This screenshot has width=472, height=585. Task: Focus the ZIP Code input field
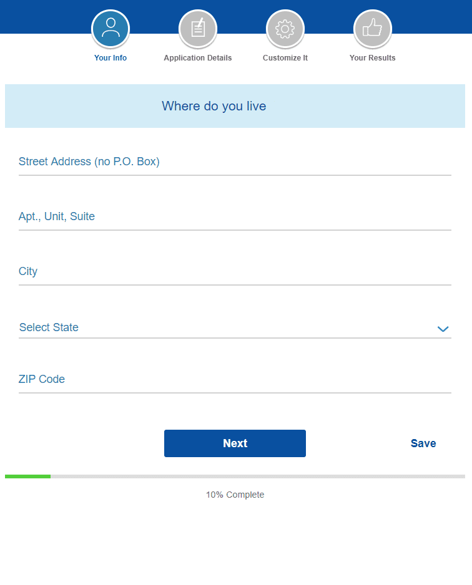click(235, 380)
